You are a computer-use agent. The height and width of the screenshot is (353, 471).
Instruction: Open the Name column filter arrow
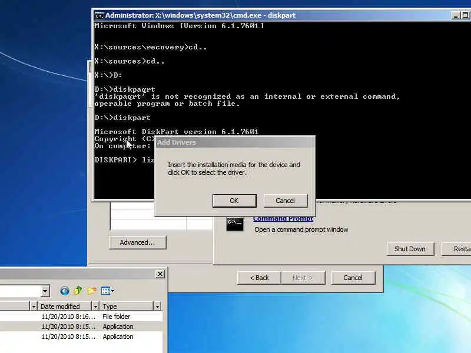pos(34,306)
